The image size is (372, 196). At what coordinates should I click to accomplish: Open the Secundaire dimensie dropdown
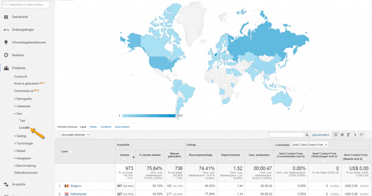(x=75, y=135)
